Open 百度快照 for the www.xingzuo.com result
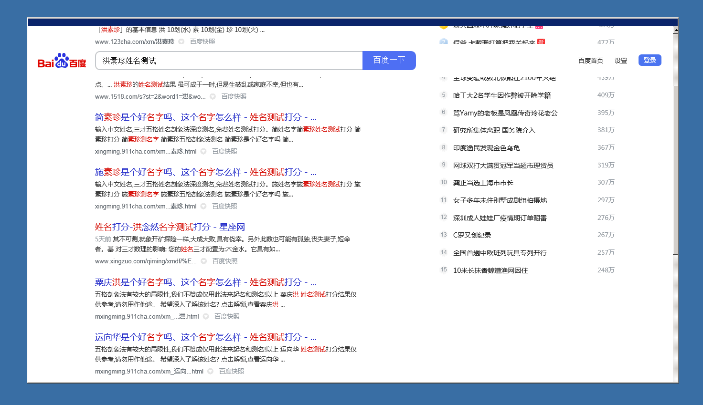This screenshot has width=703, height=405. point(225,261)
